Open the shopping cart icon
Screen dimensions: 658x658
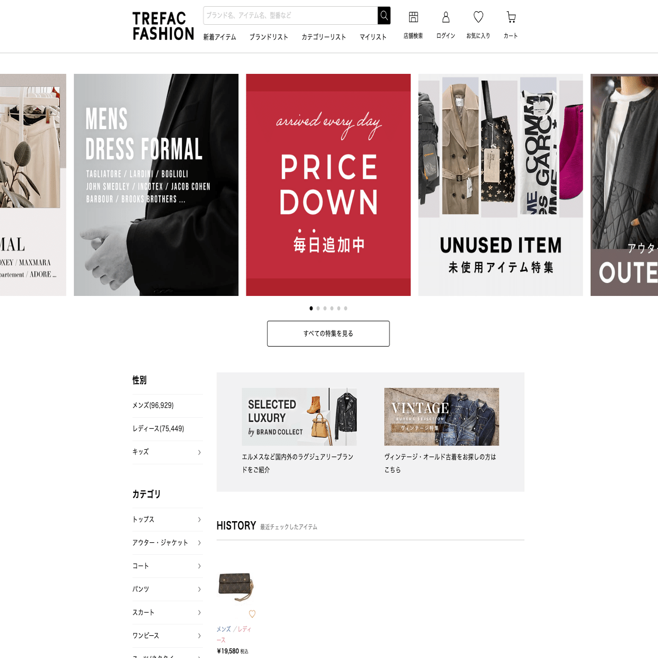(511, 17)
